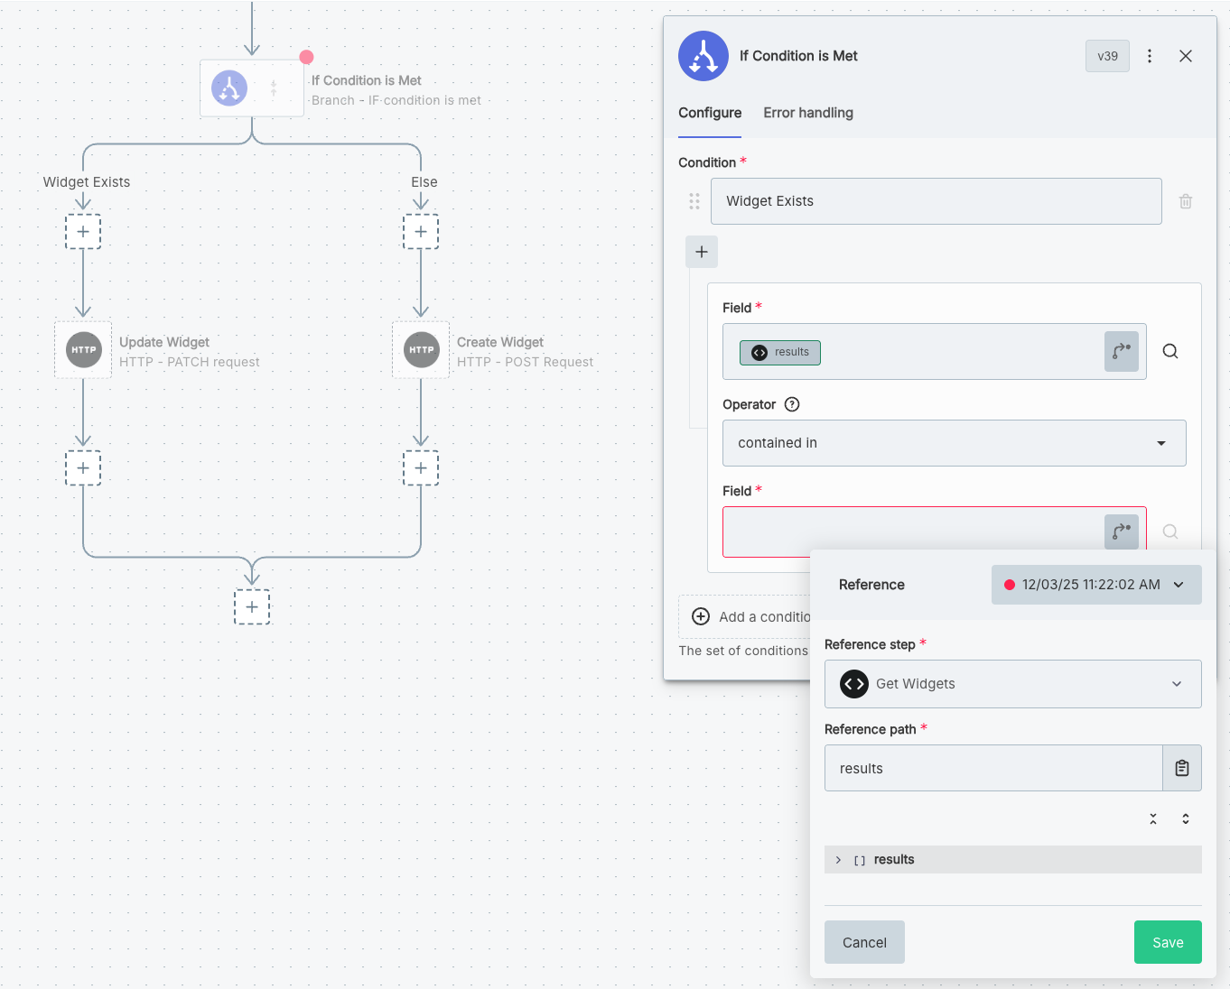Click the Cancel button

(864, 942)
